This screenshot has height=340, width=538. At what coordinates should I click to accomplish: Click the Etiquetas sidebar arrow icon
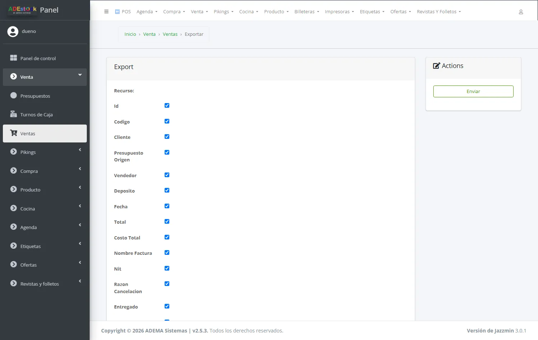[x=14, y=246]
